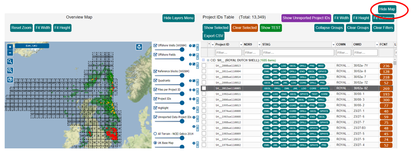The width and height of the screenshot is (416, 160).
Task: Open STAG column dropdown arrow
Action: 333,44
